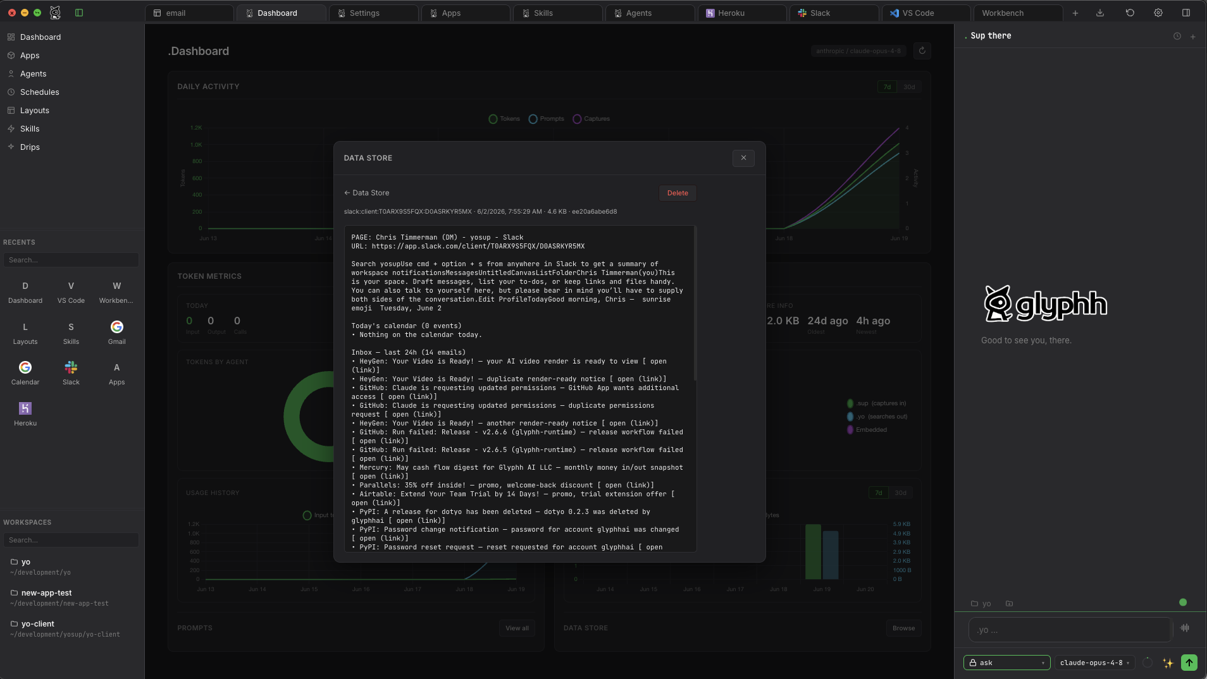
Task: Go back to the Data Store list
Action: (366, 193)
